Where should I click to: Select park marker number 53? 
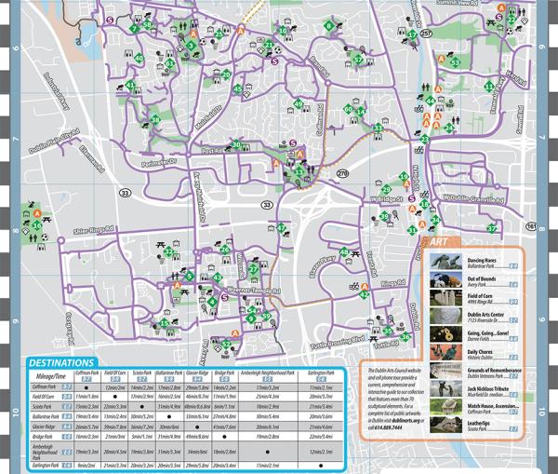click(455, 63)
